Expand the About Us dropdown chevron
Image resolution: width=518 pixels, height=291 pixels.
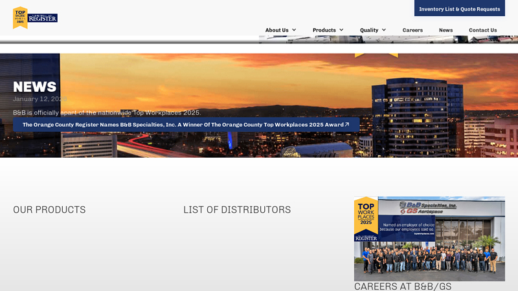(294, 30)
